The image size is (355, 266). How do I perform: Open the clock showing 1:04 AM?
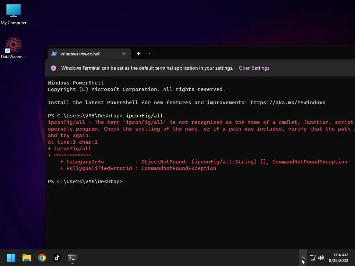pyautogui.click(x=339, y=258)
